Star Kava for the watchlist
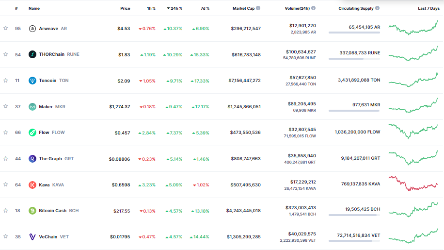444x250 pixels. pos(6,184)
